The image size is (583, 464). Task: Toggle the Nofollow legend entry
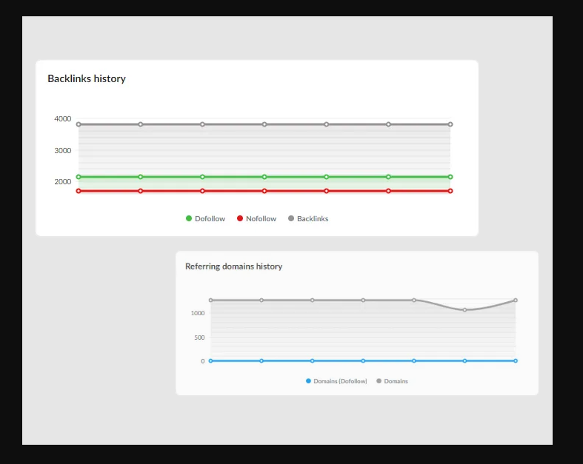pyautogui.click(x=256, y=219)
